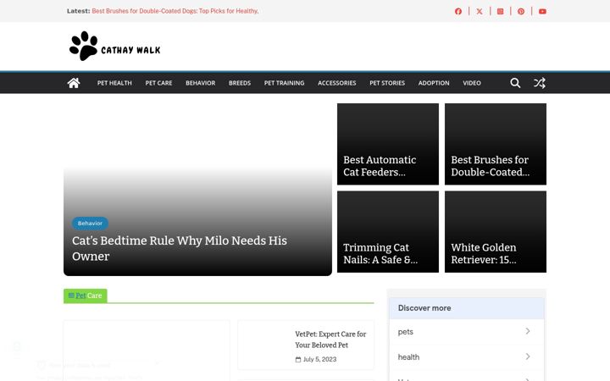Open Trimming Cat Nails article card
The height and width of the screenshot is (381, 610).
tap(388, 232)
